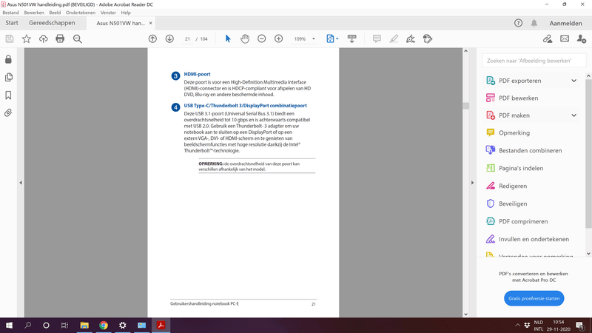Switch to the Start tab

coord(12,23)
